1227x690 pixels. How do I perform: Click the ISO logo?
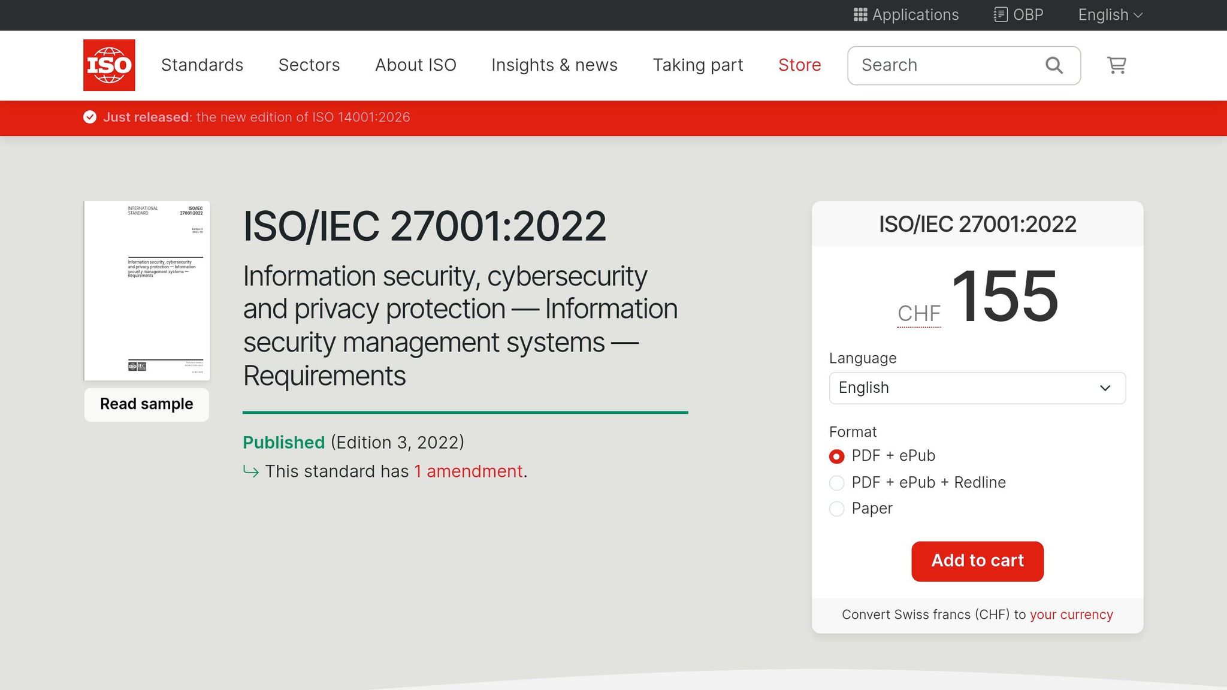coord(109,65)
